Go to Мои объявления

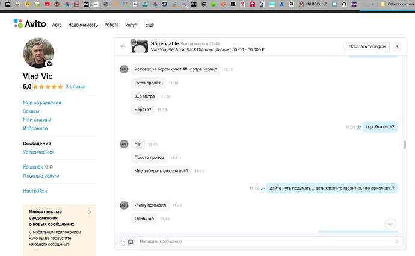42,102
